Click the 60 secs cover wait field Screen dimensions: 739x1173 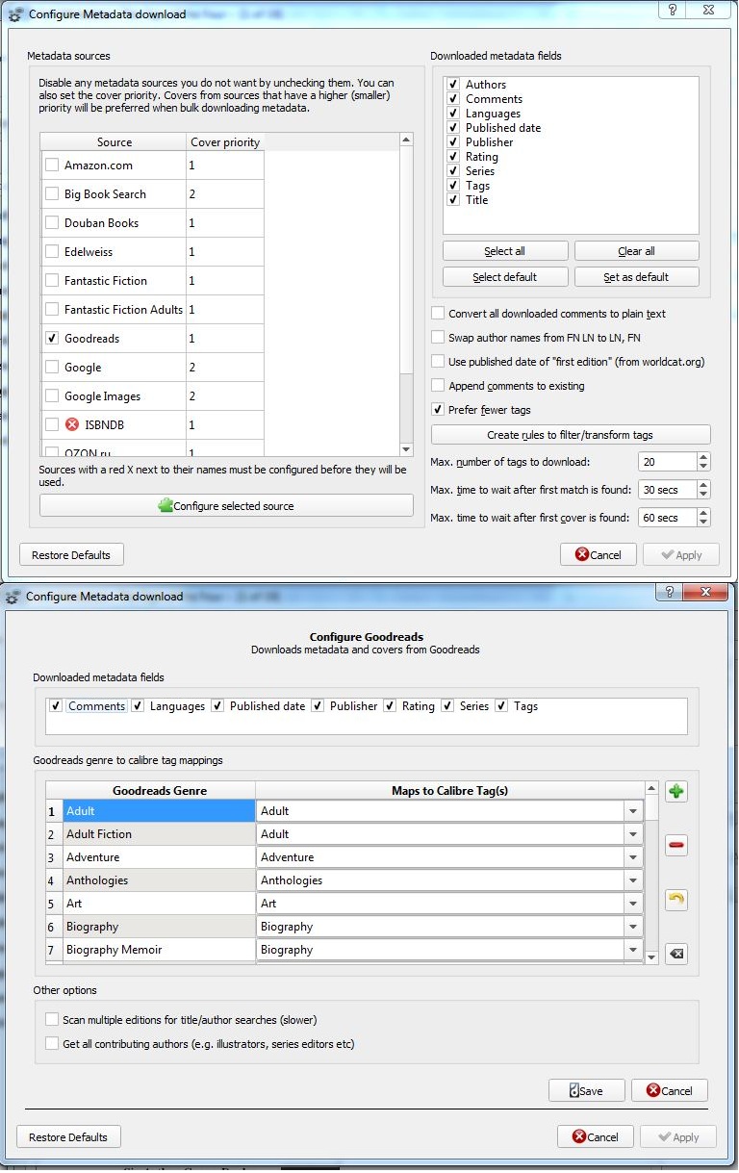click(667, 518)
